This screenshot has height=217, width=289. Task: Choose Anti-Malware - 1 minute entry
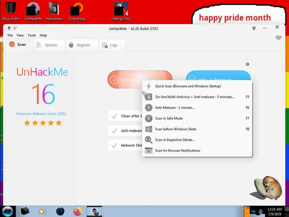click(197, 108)
